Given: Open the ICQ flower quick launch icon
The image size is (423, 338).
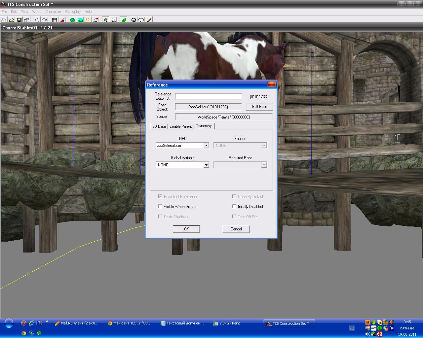Looking at the screenshot, I should 39,333.
